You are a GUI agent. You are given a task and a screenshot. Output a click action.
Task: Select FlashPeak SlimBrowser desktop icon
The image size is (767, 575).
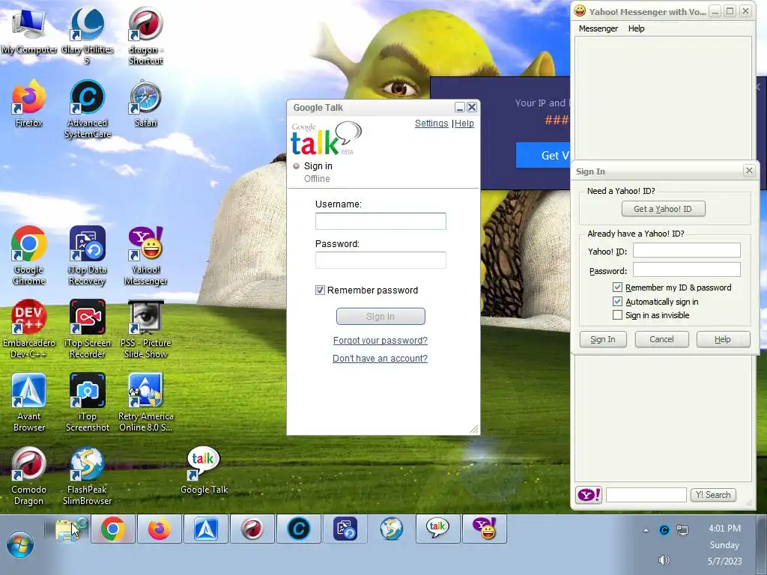(87, 475)
